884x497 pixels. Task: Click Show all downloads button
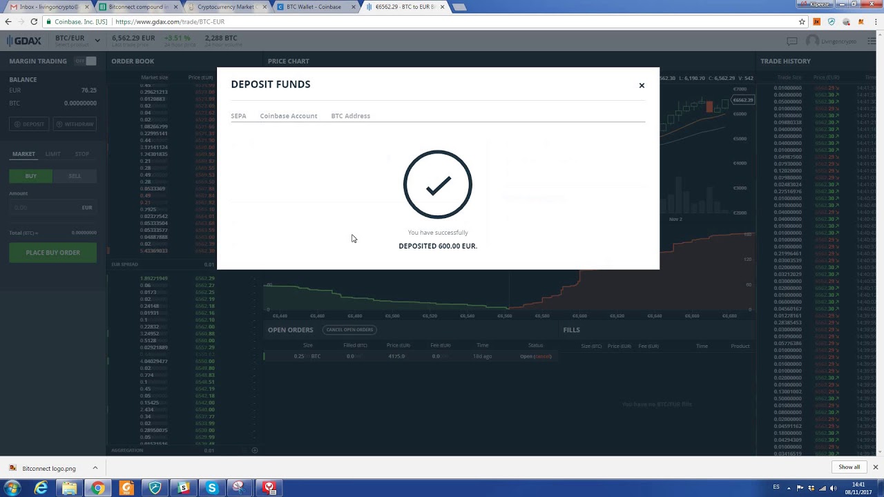point(849,467)
